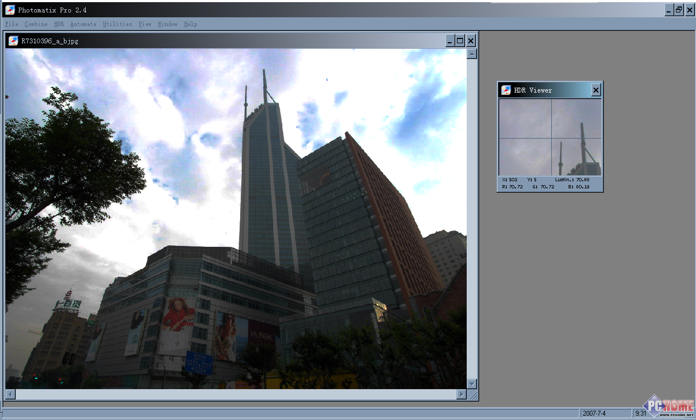Open the Utilities menu
The height and width of the screenshot is (420, 696).
[x=118, y=24]
